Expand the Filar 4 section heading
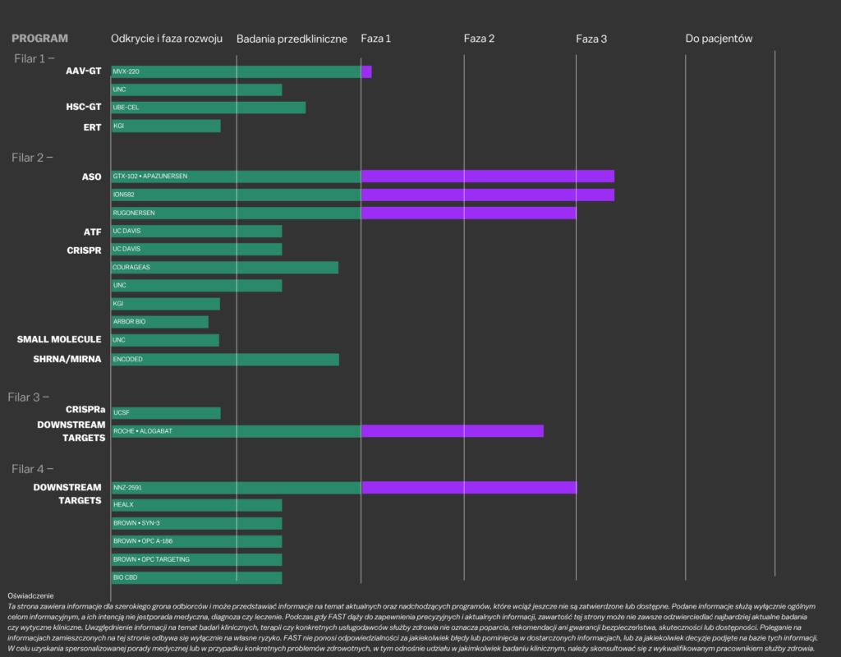 pos(33,469)
